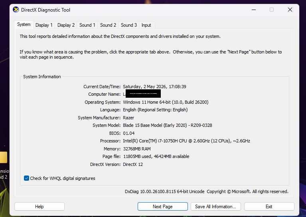This screenshot has width=306, height=217.
Task: Click the Help button
Action: pyautogui.click(x=39, y=207)
